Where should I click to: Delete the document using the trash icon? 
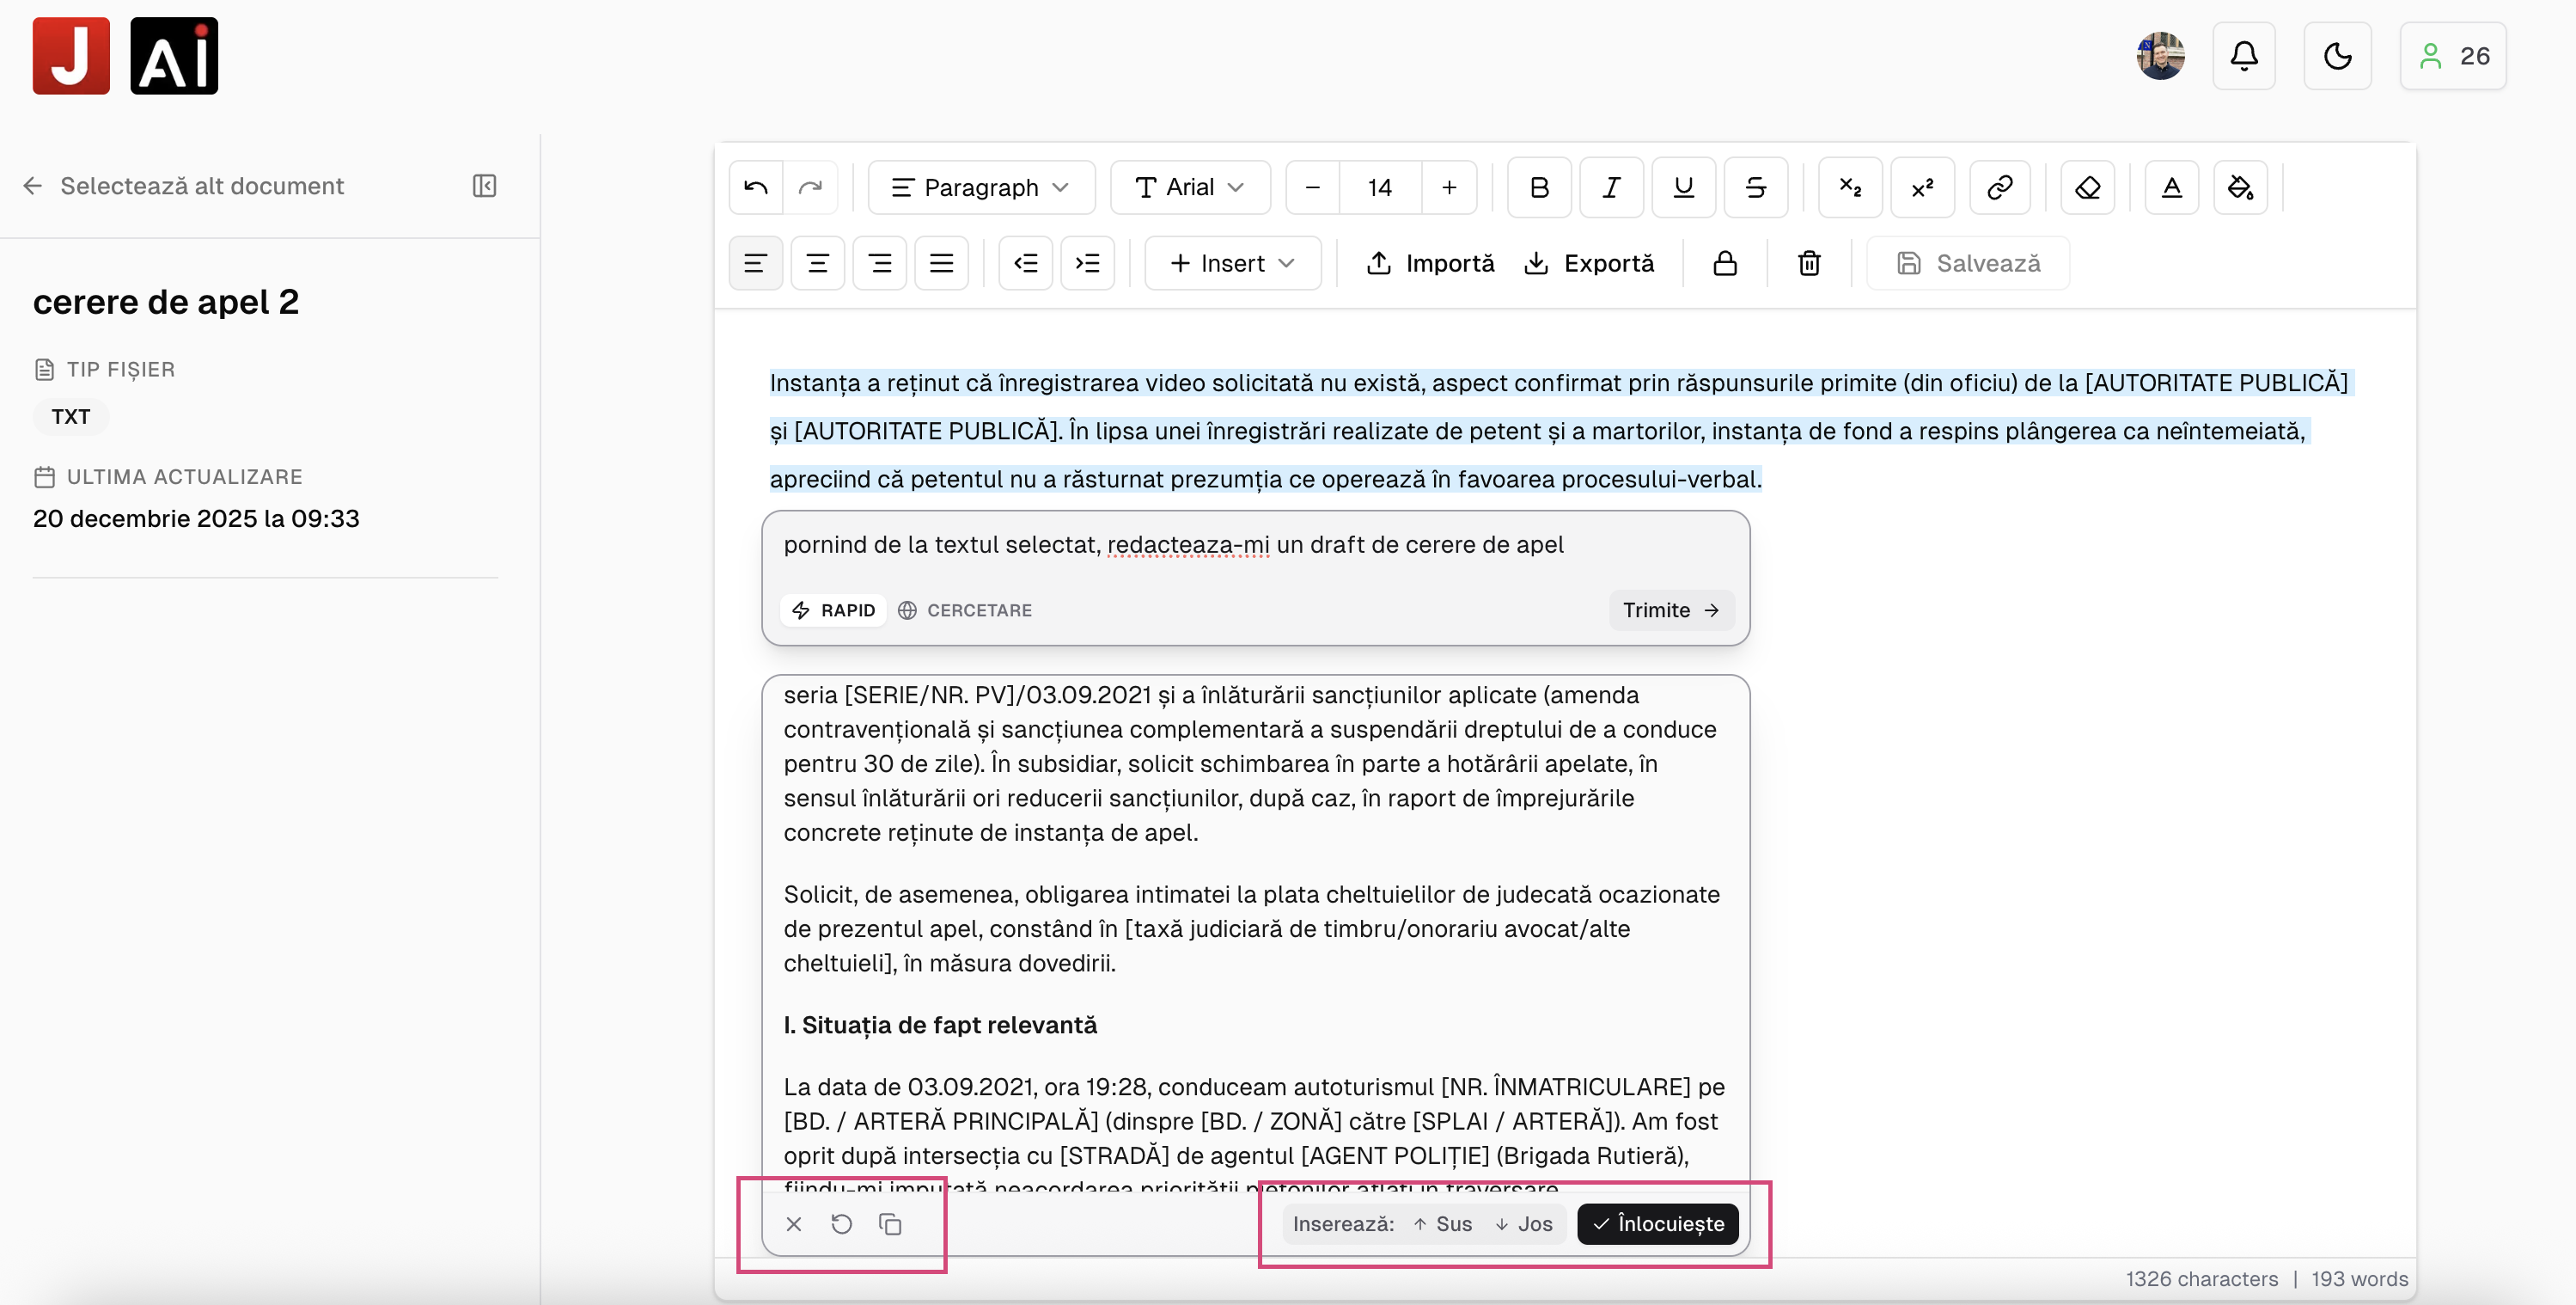(x=1808, y=263)
